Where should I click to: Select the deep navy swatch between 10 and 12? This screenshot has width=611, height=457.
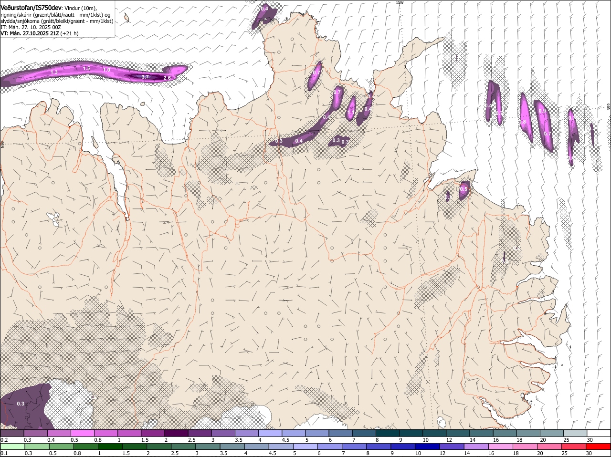pos(428,446)
